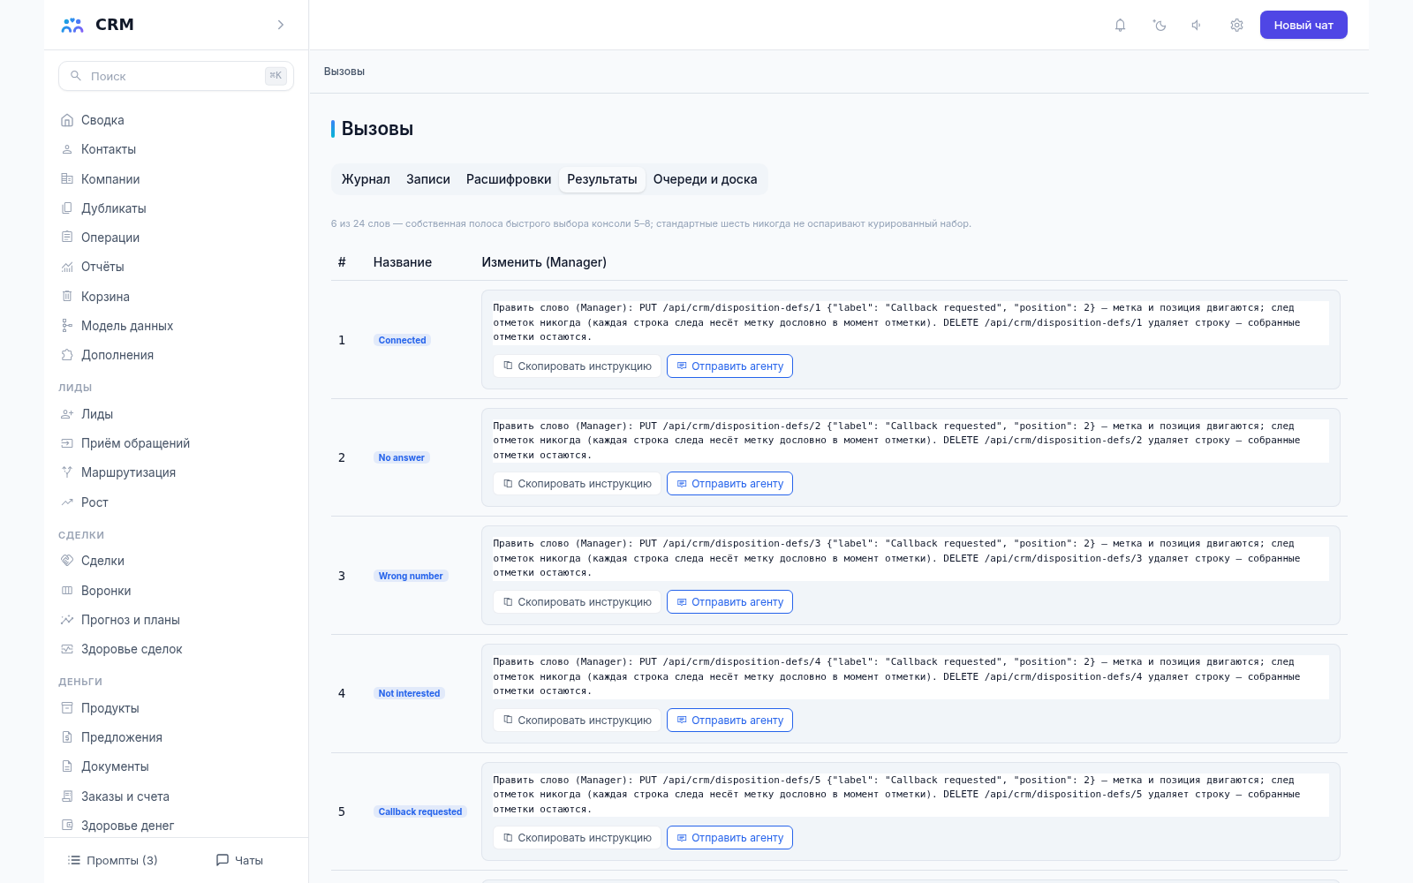Screen dimensions: 1413x883
Task: Open Дополнения add-ons
Action: coord(176,355)
